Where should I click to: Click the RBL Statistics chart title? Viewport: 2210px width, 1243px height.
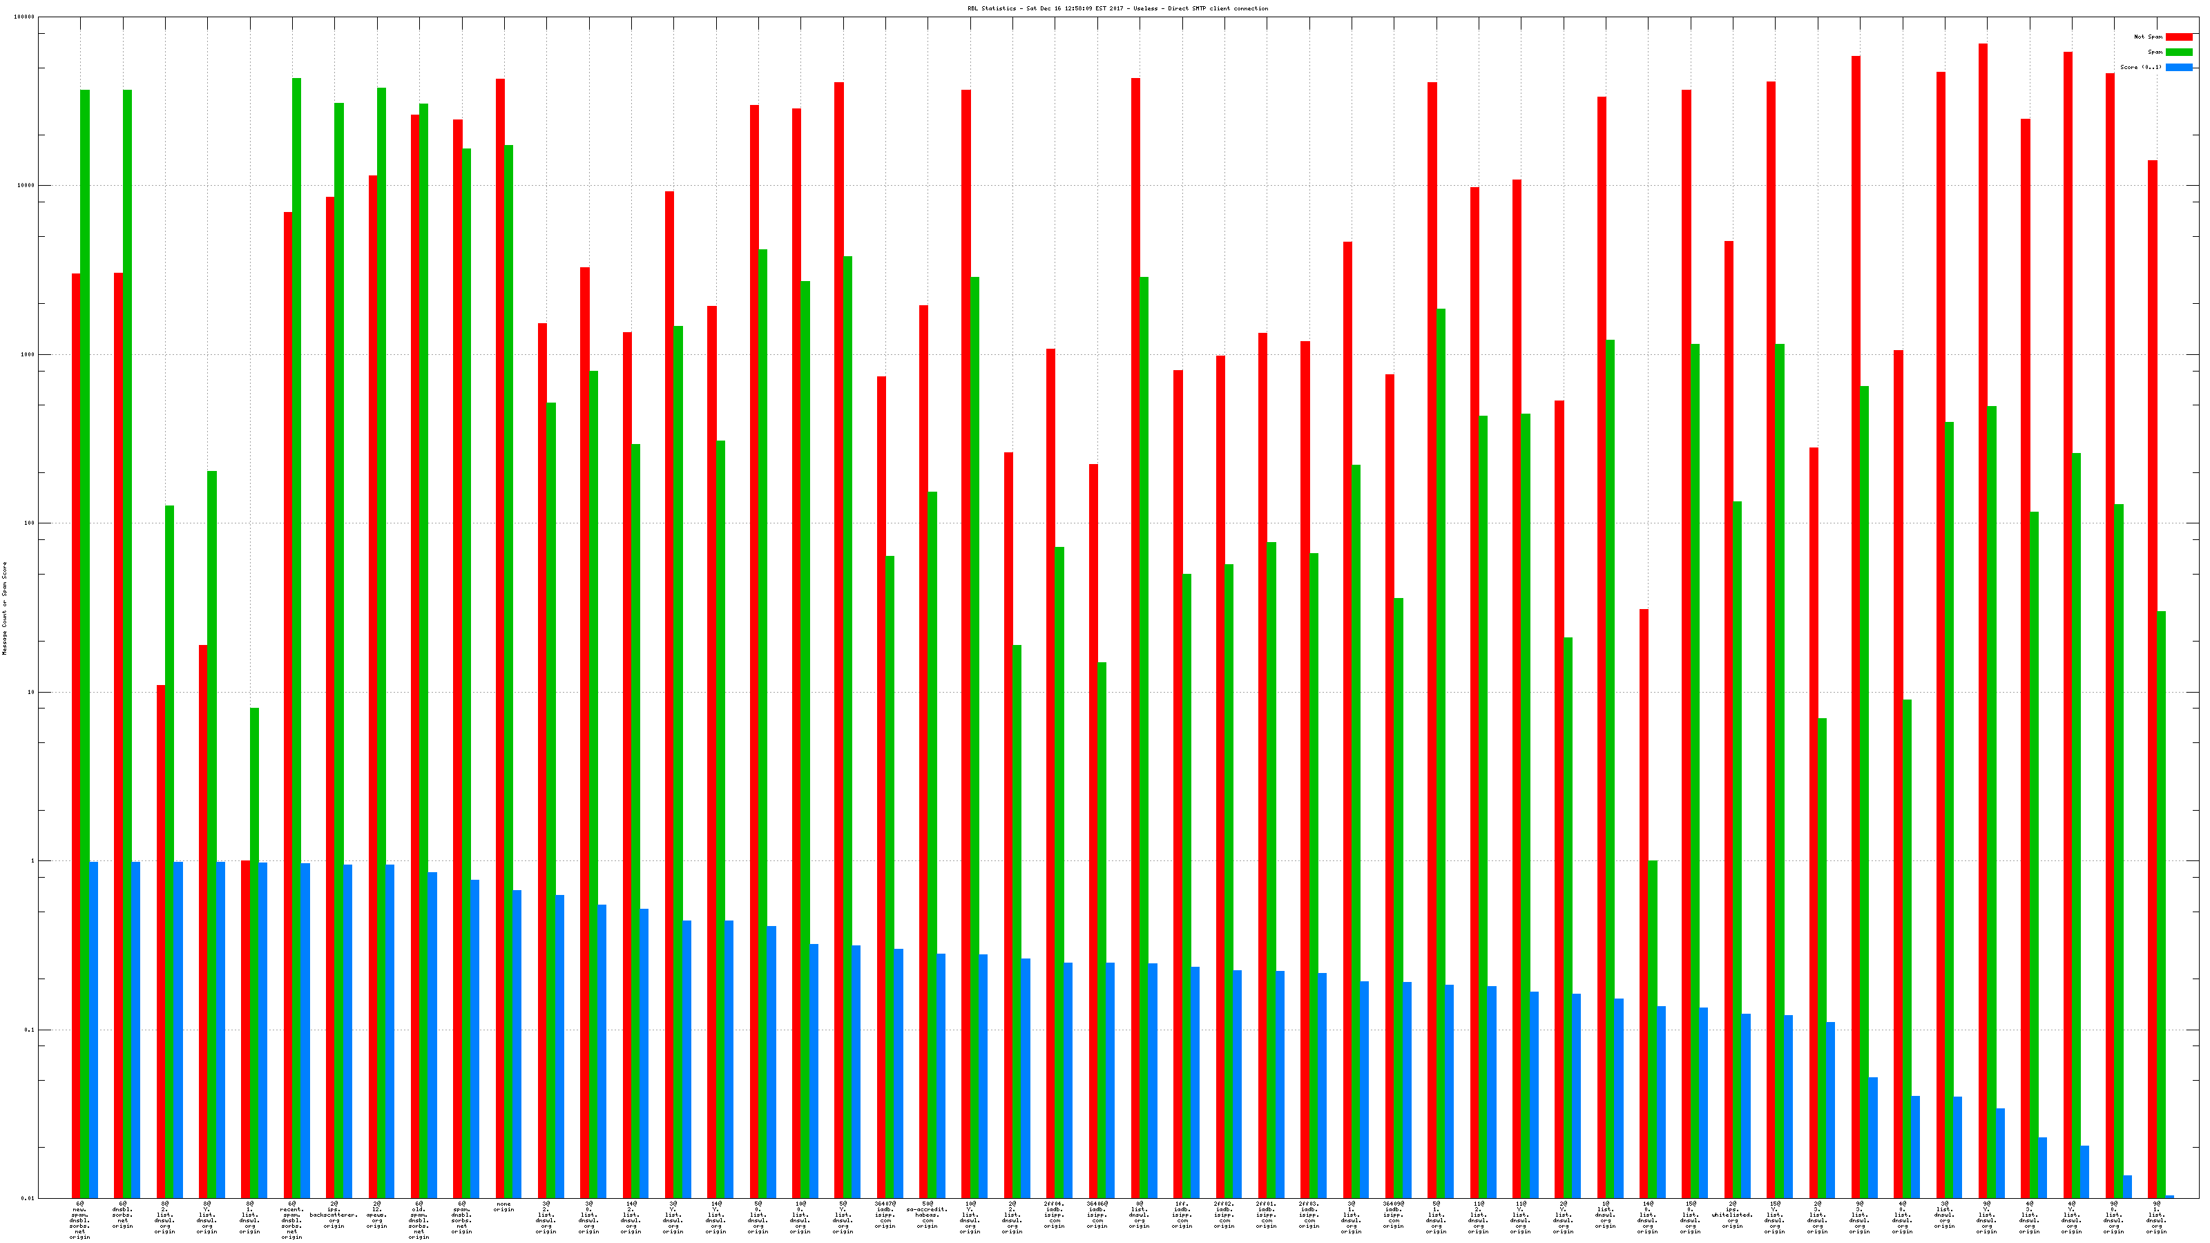tap(1117, 8)
